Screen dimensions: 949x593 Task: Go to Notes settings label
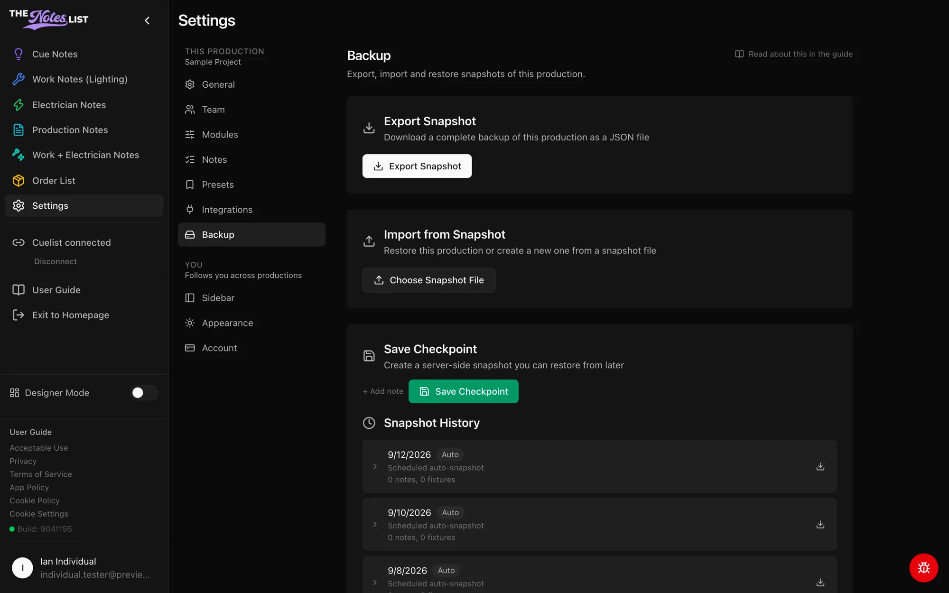click(214, 160)
